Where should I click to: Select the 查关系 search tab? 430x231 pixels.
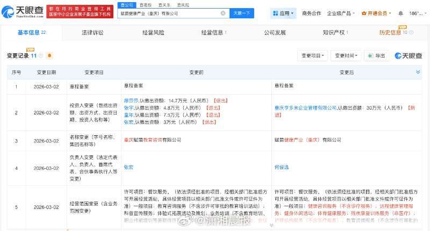point(164,5)
